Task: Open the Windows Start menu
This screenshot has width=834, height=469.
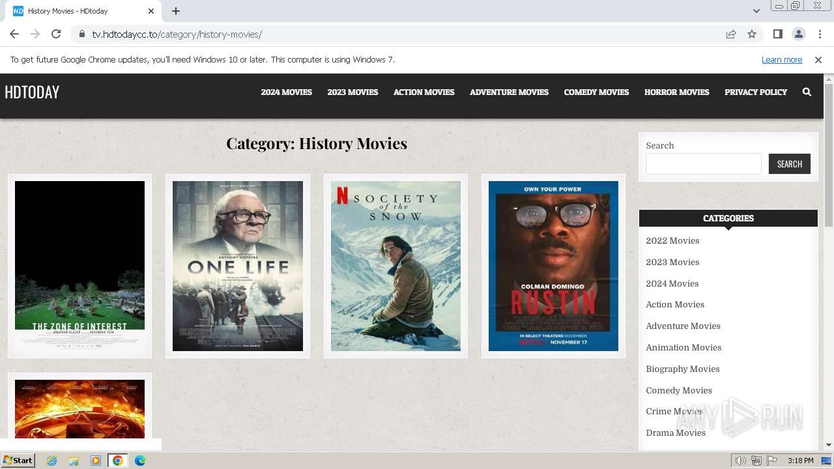Action: pos(18,460)
